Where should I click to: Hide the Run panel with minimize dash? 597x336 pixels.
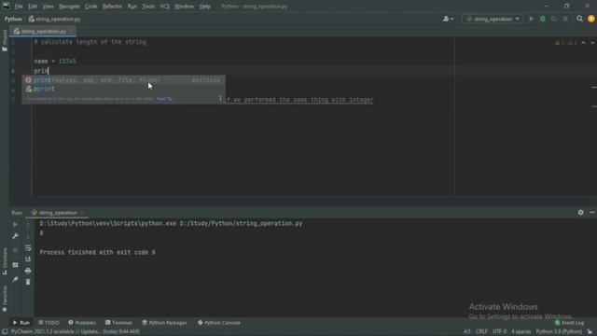tap(592, 212)
